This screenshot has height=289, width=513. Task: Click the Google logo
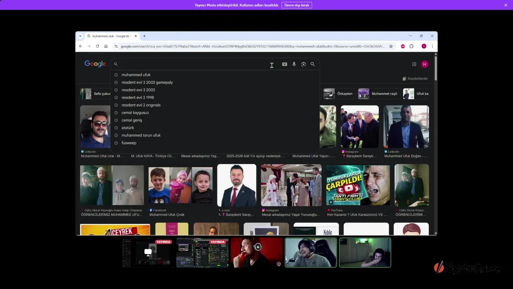pyautogui.click(x=95, y=64)
